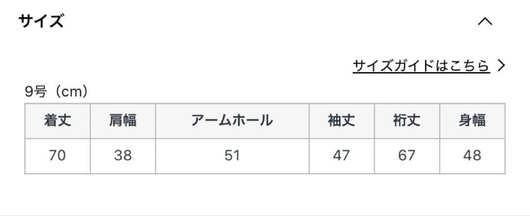530x216 pixels.
Task: Click the horizontal divider line below the table
Action: (x=265, y=215)
